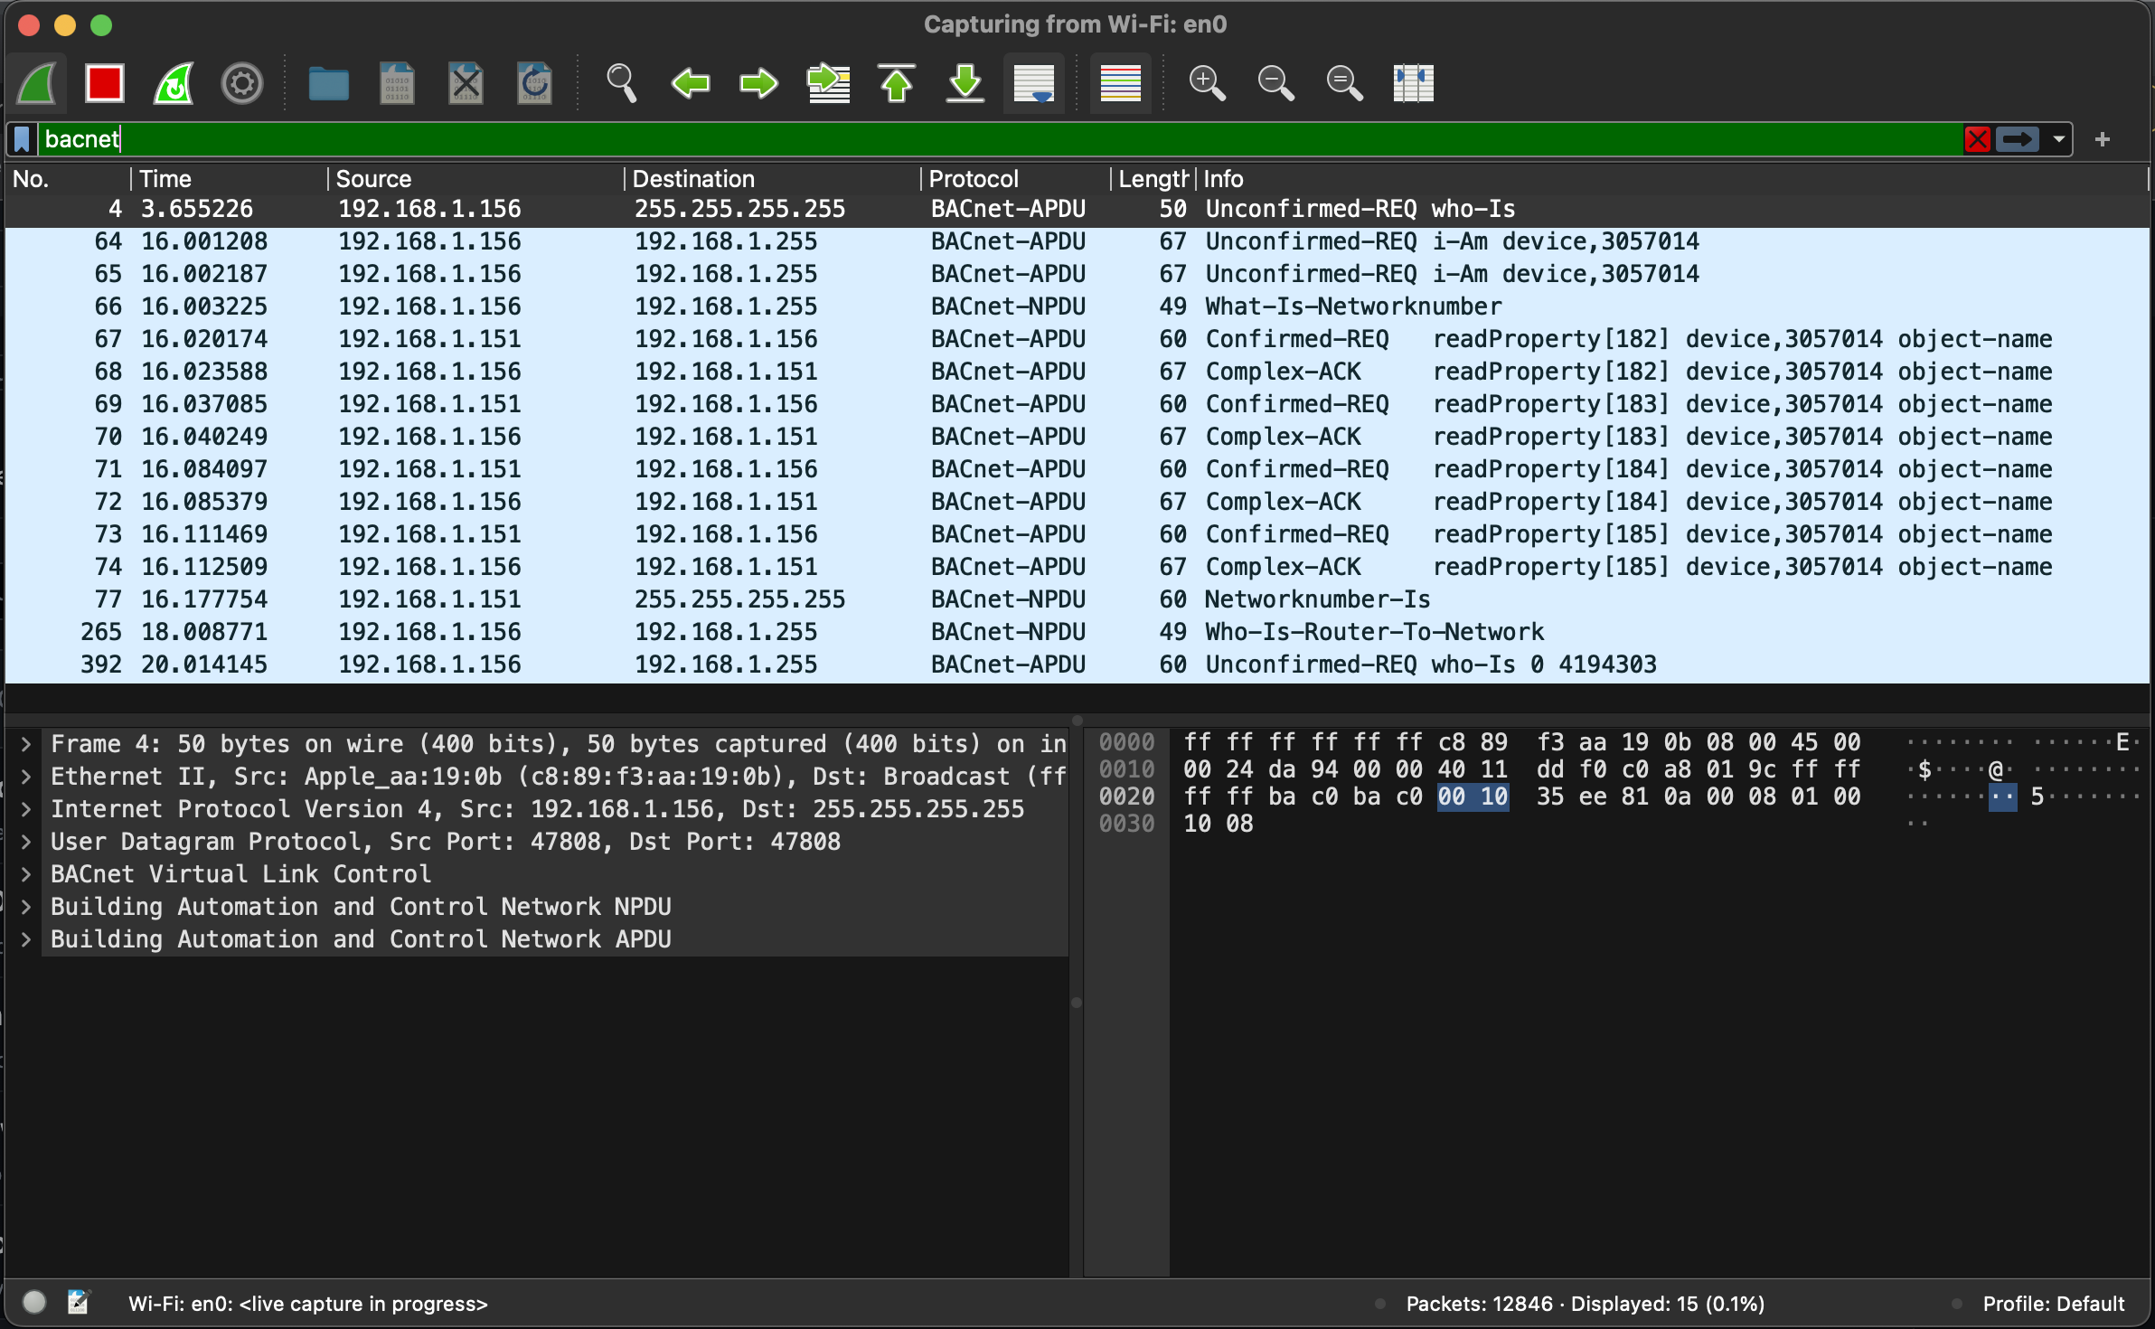
Task: Expand the BACnet Virtual Link Control section
Action: pos(25,873)
